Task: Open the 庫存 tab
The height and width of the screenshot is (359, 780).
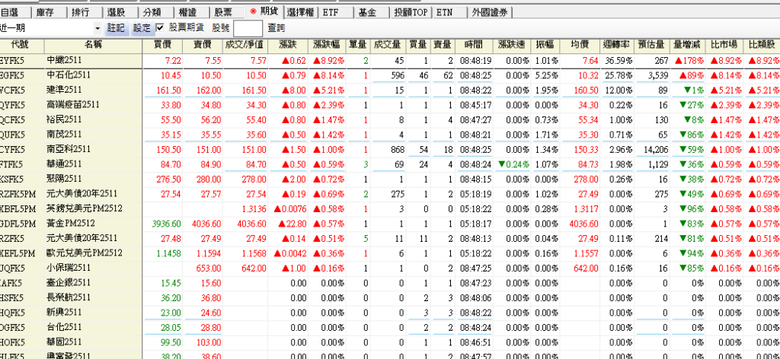Action: click(47, 11)
